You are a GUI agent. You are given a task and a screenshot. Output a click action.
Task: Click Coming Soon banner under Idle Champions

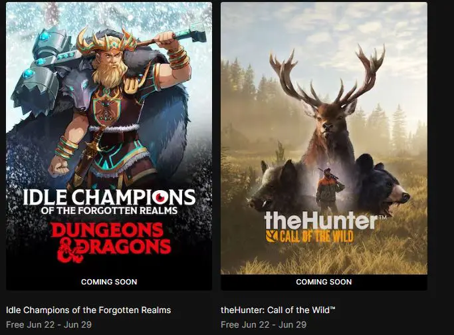point(109,282)
